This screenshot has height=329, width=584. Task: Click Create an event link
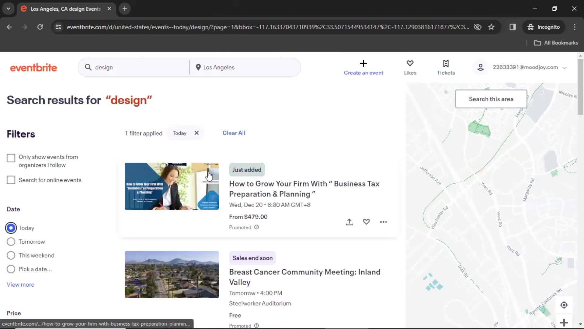363,73
